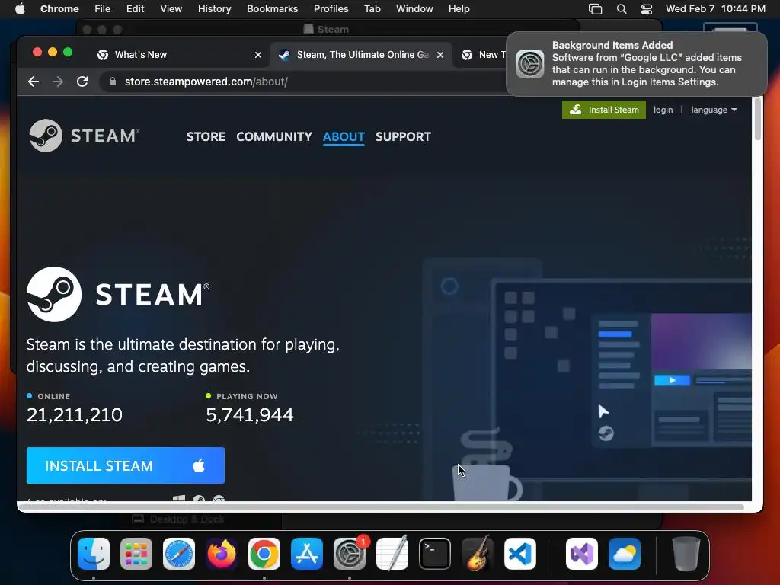This screenshot has width=780, height=585.
Task: Reload the Steam page
Action: pos(82,82)
